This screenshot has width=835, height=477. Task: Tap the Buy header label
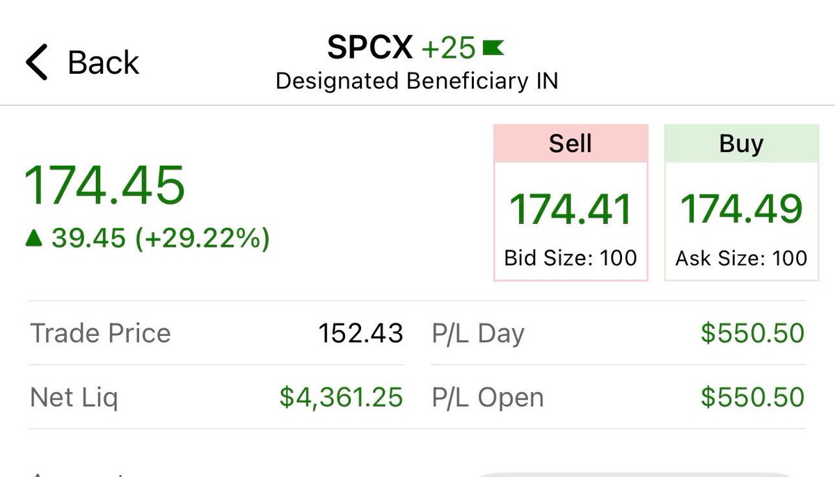pyautogui.click(x=741, y=143)
